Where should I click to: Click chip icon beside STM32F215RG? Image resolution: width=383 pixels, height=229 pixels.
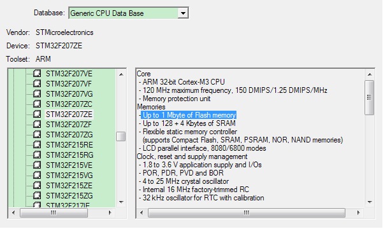coord(37,155)
